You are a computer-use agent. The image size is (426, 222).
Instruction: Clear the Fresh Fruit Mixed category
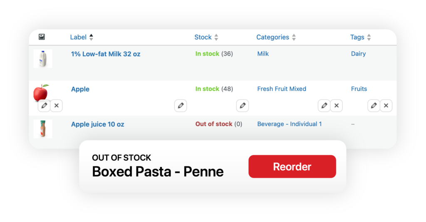[x=336, y=106]
